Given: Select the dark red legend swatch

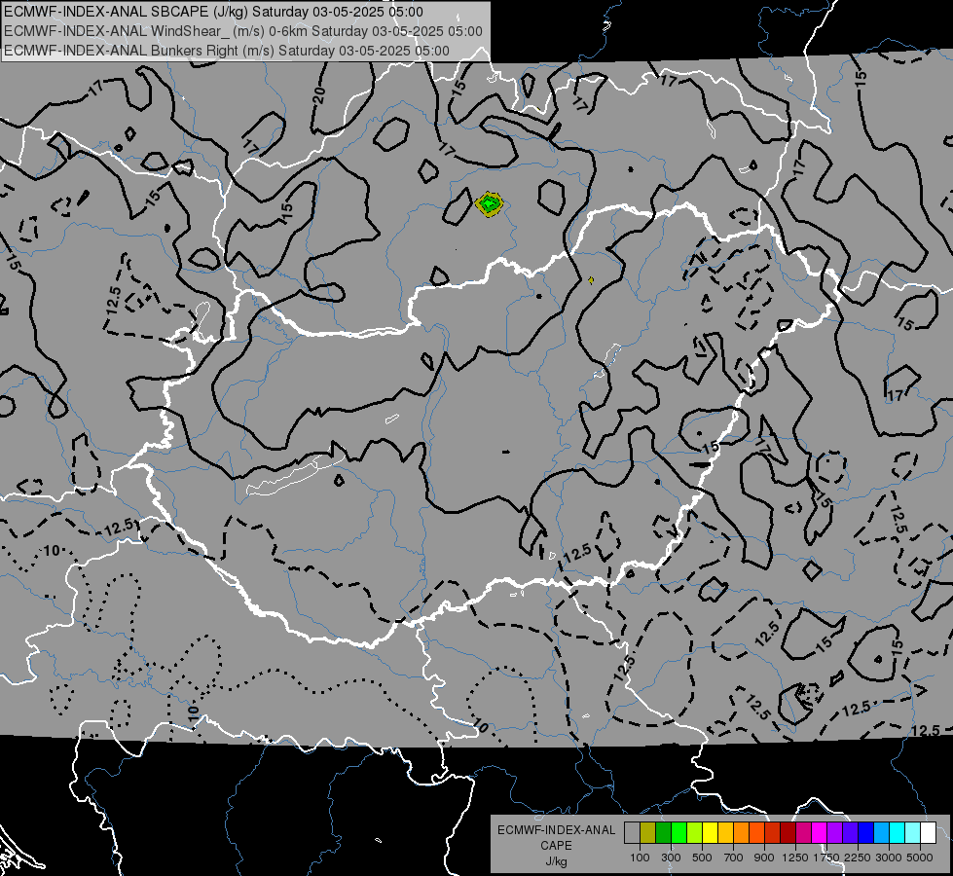Looking at the screenshot, I should [x=788, y=832].
